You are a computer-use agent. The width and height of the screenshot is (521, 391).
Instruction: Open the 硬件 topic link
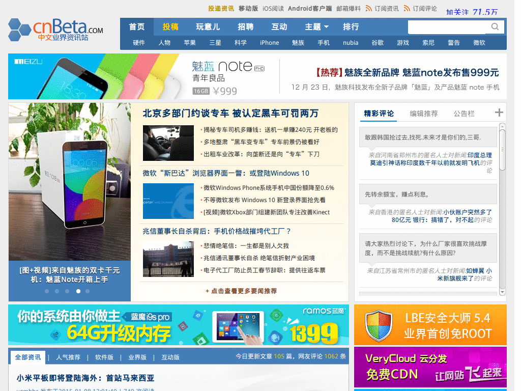click(x=139, y=43)
